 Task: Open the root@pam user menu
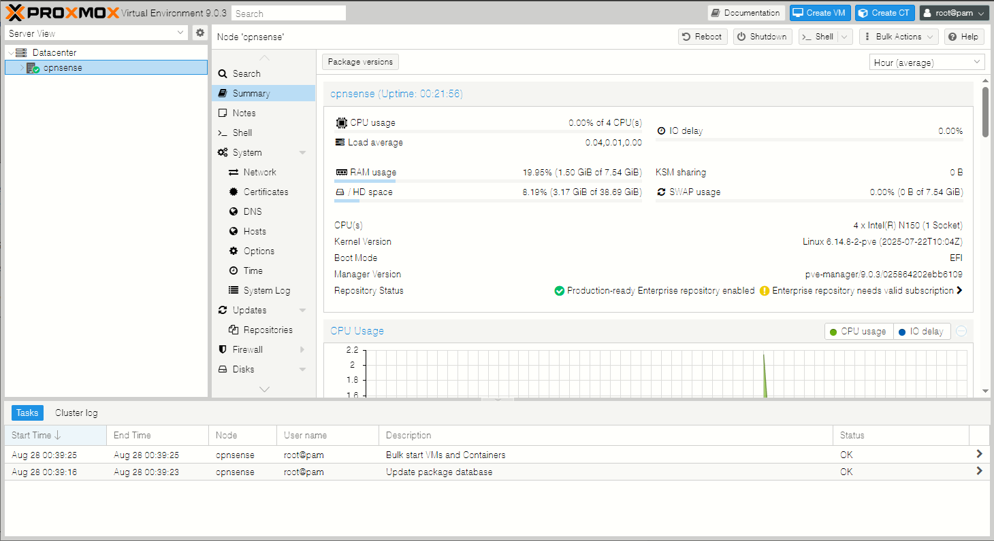pos(955,13)
